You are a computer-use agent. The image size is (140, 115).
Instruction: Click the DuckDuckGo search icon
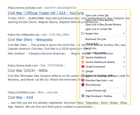coord(83,76)
